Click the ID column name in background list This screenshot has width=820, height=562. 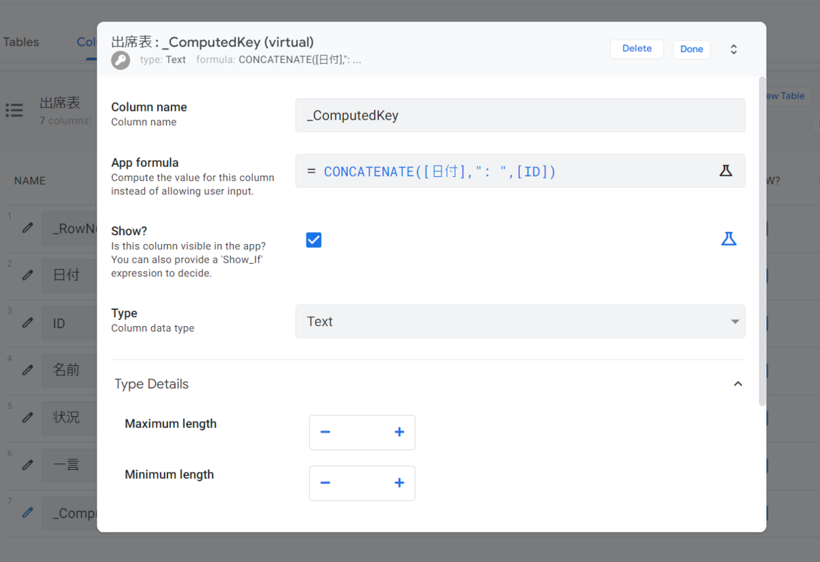59,323
